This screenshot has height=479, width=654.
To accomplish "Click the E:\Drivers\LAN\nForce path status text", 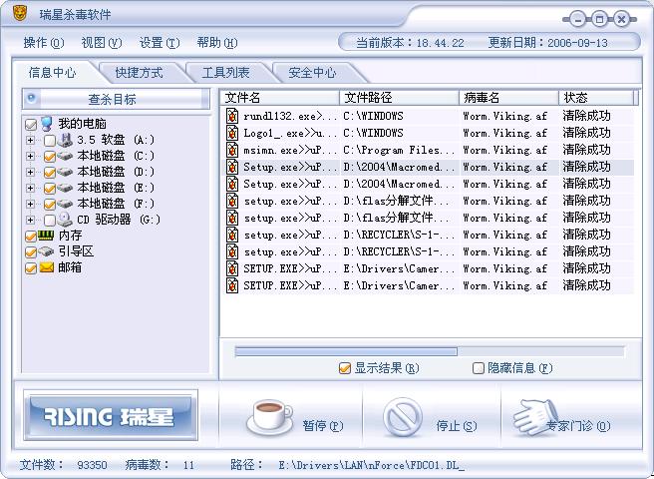I will tap(371, 465).
